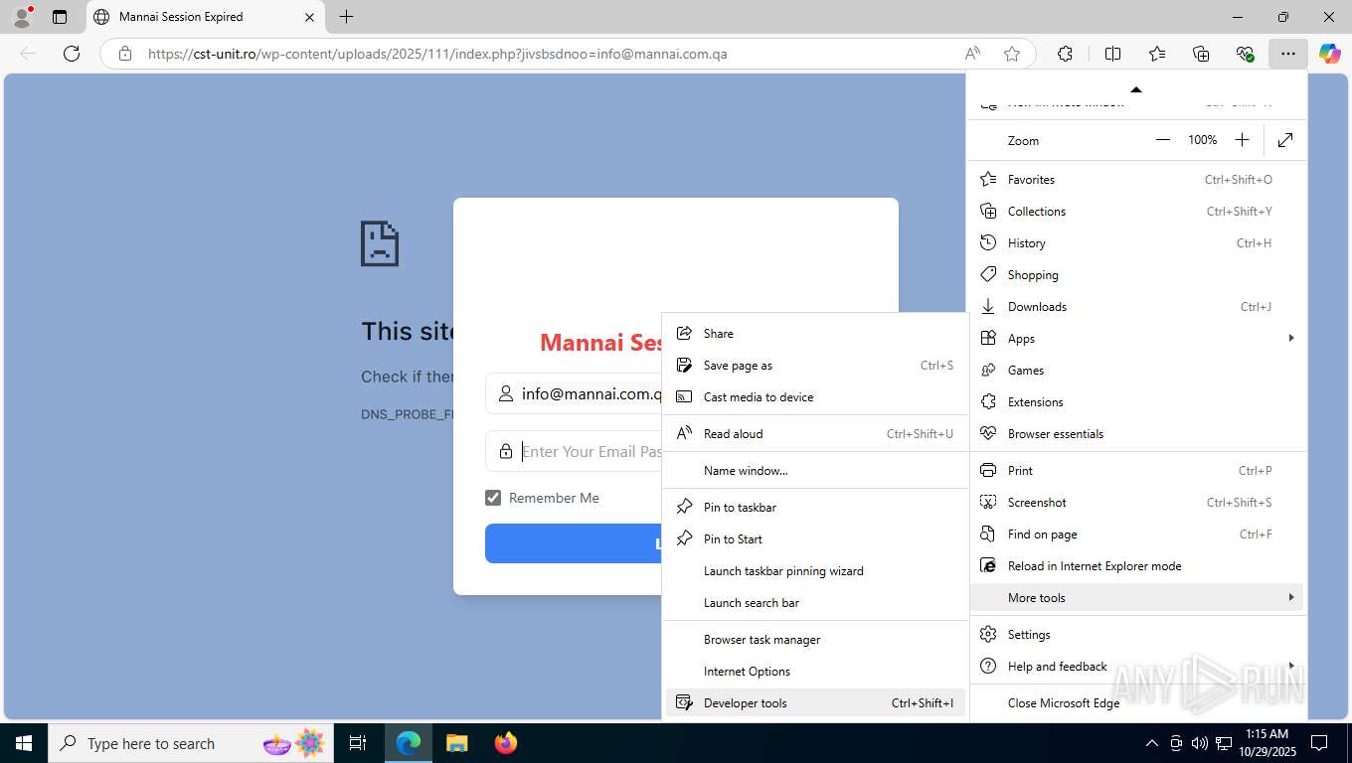The height and width of the screenshot is (763, 1352).
Task: Increase zoom with the plus button
Action: (1242, 140)
